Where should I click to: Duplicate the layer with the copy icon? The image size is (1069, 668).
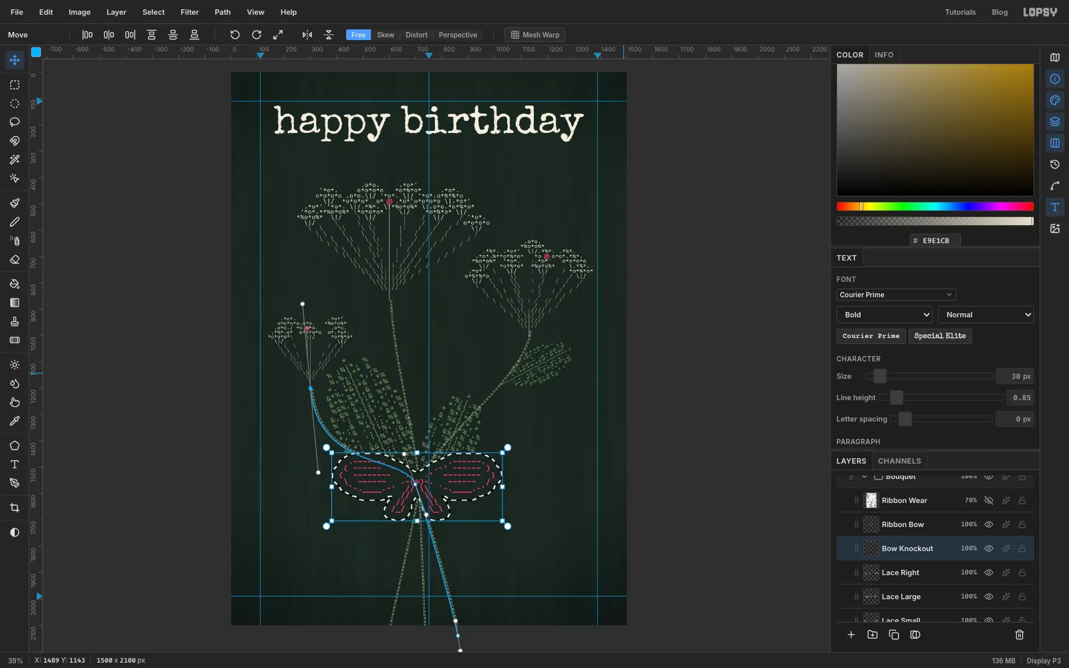pyautogui.click(x=893, y=635)
